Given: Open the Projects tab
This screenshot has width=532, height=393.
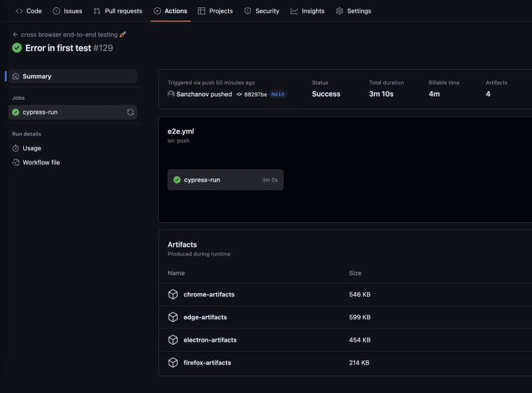Looking at the screenshot, I should [x=215, y=11].
